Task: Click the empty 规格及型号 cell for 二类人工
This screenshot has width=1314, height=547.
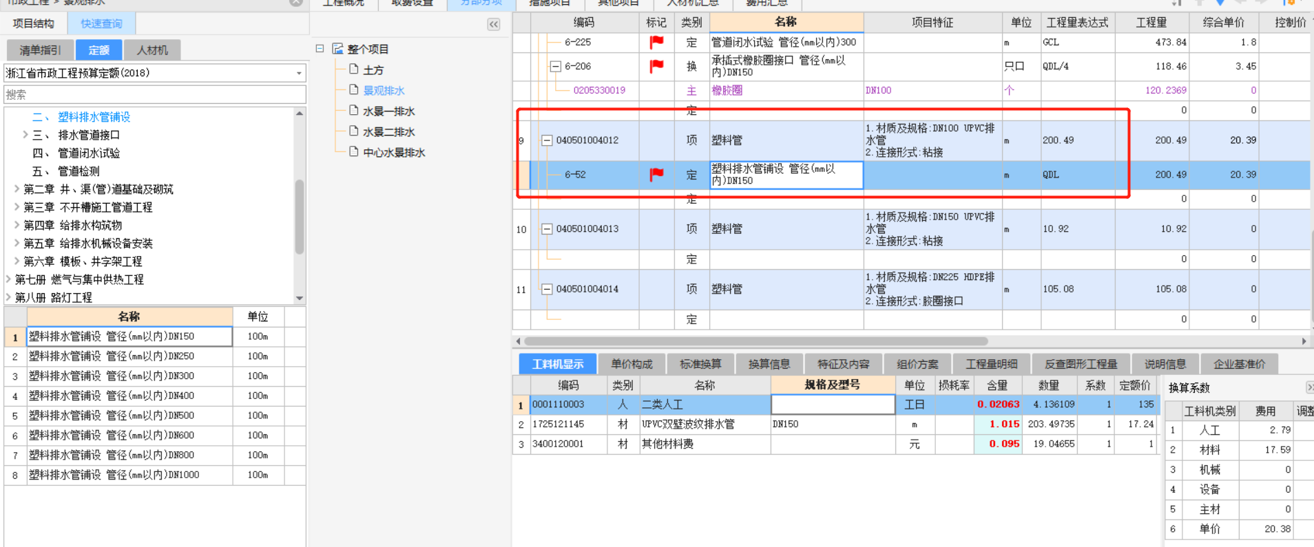Action: pyautogui.click(x=833, y=405)
